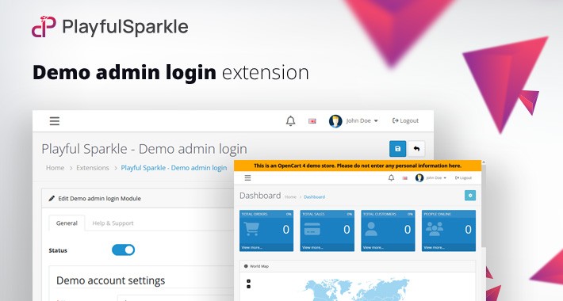
Task: Open Extensions breadcrumb link
Action: coord(93,168)
